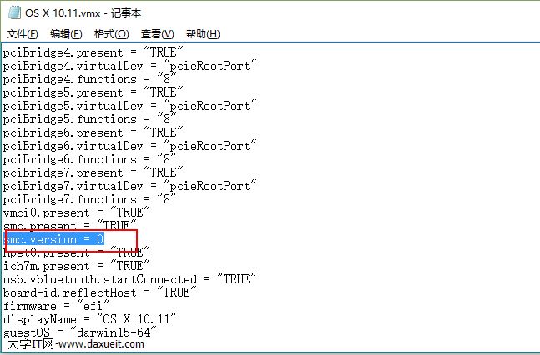Screen dimensions: 540x355
Task: Click the pciBridge6.present = "TRUE" line
Action: coord(93,132)
